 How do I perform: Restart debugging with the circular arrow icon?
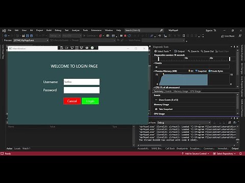(x=129, y=36)
